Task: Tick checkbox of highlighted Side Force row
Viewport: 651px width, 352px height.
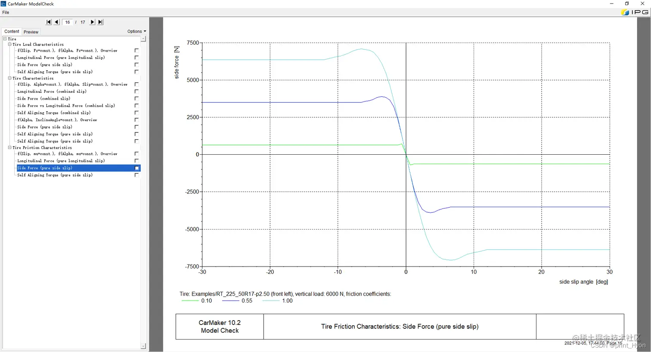Action: (136, 168)
